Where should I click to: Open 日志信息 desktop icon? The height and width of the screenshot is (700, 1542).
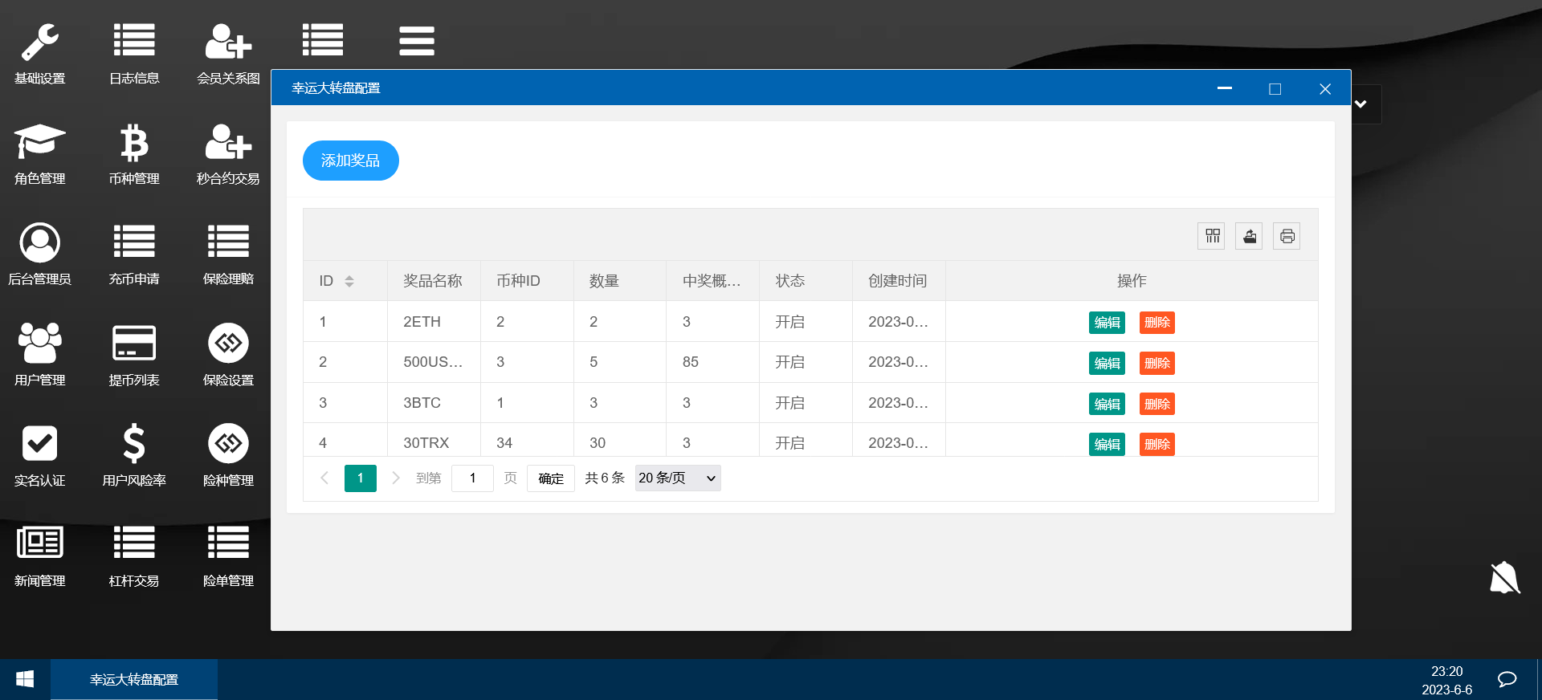(134, 40)
